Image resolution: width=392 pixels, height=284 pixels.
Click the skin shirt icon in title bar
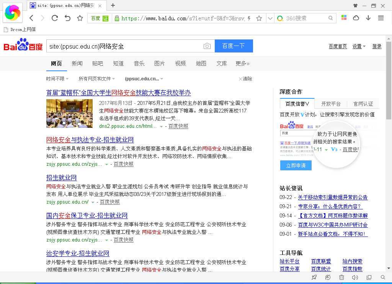click(355, 5)
